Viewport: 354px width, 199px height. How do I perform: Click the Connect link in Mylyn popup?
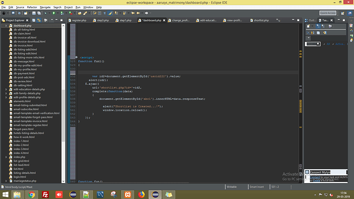point(314,177)
